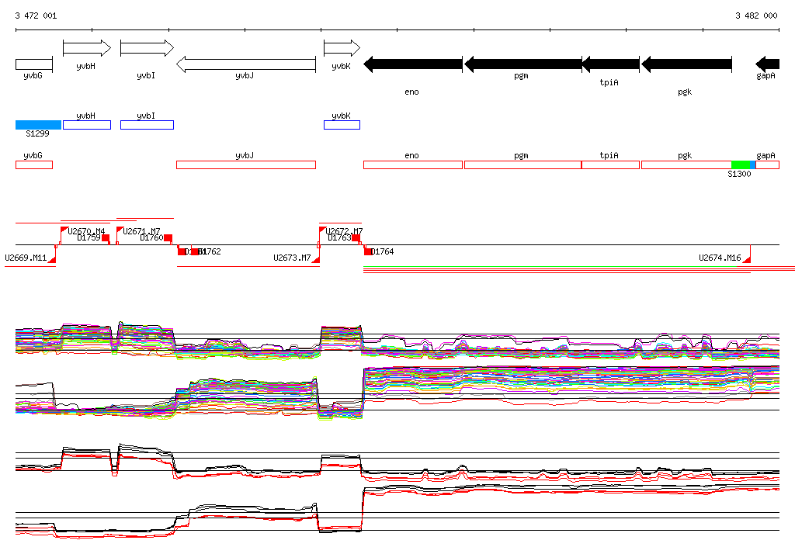
Task: Select the blue-outlined yvbH box
Action: point(87,125)
